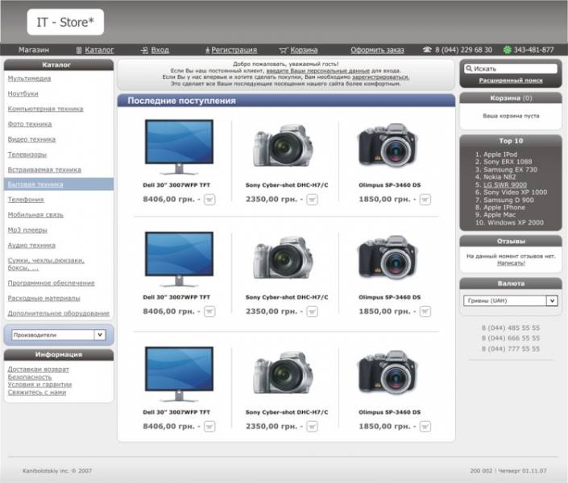Screen dimensions: 568x483
Task: Open Мультимедиа catalog category
Action: pyautogui.click(x=29, y=79)
